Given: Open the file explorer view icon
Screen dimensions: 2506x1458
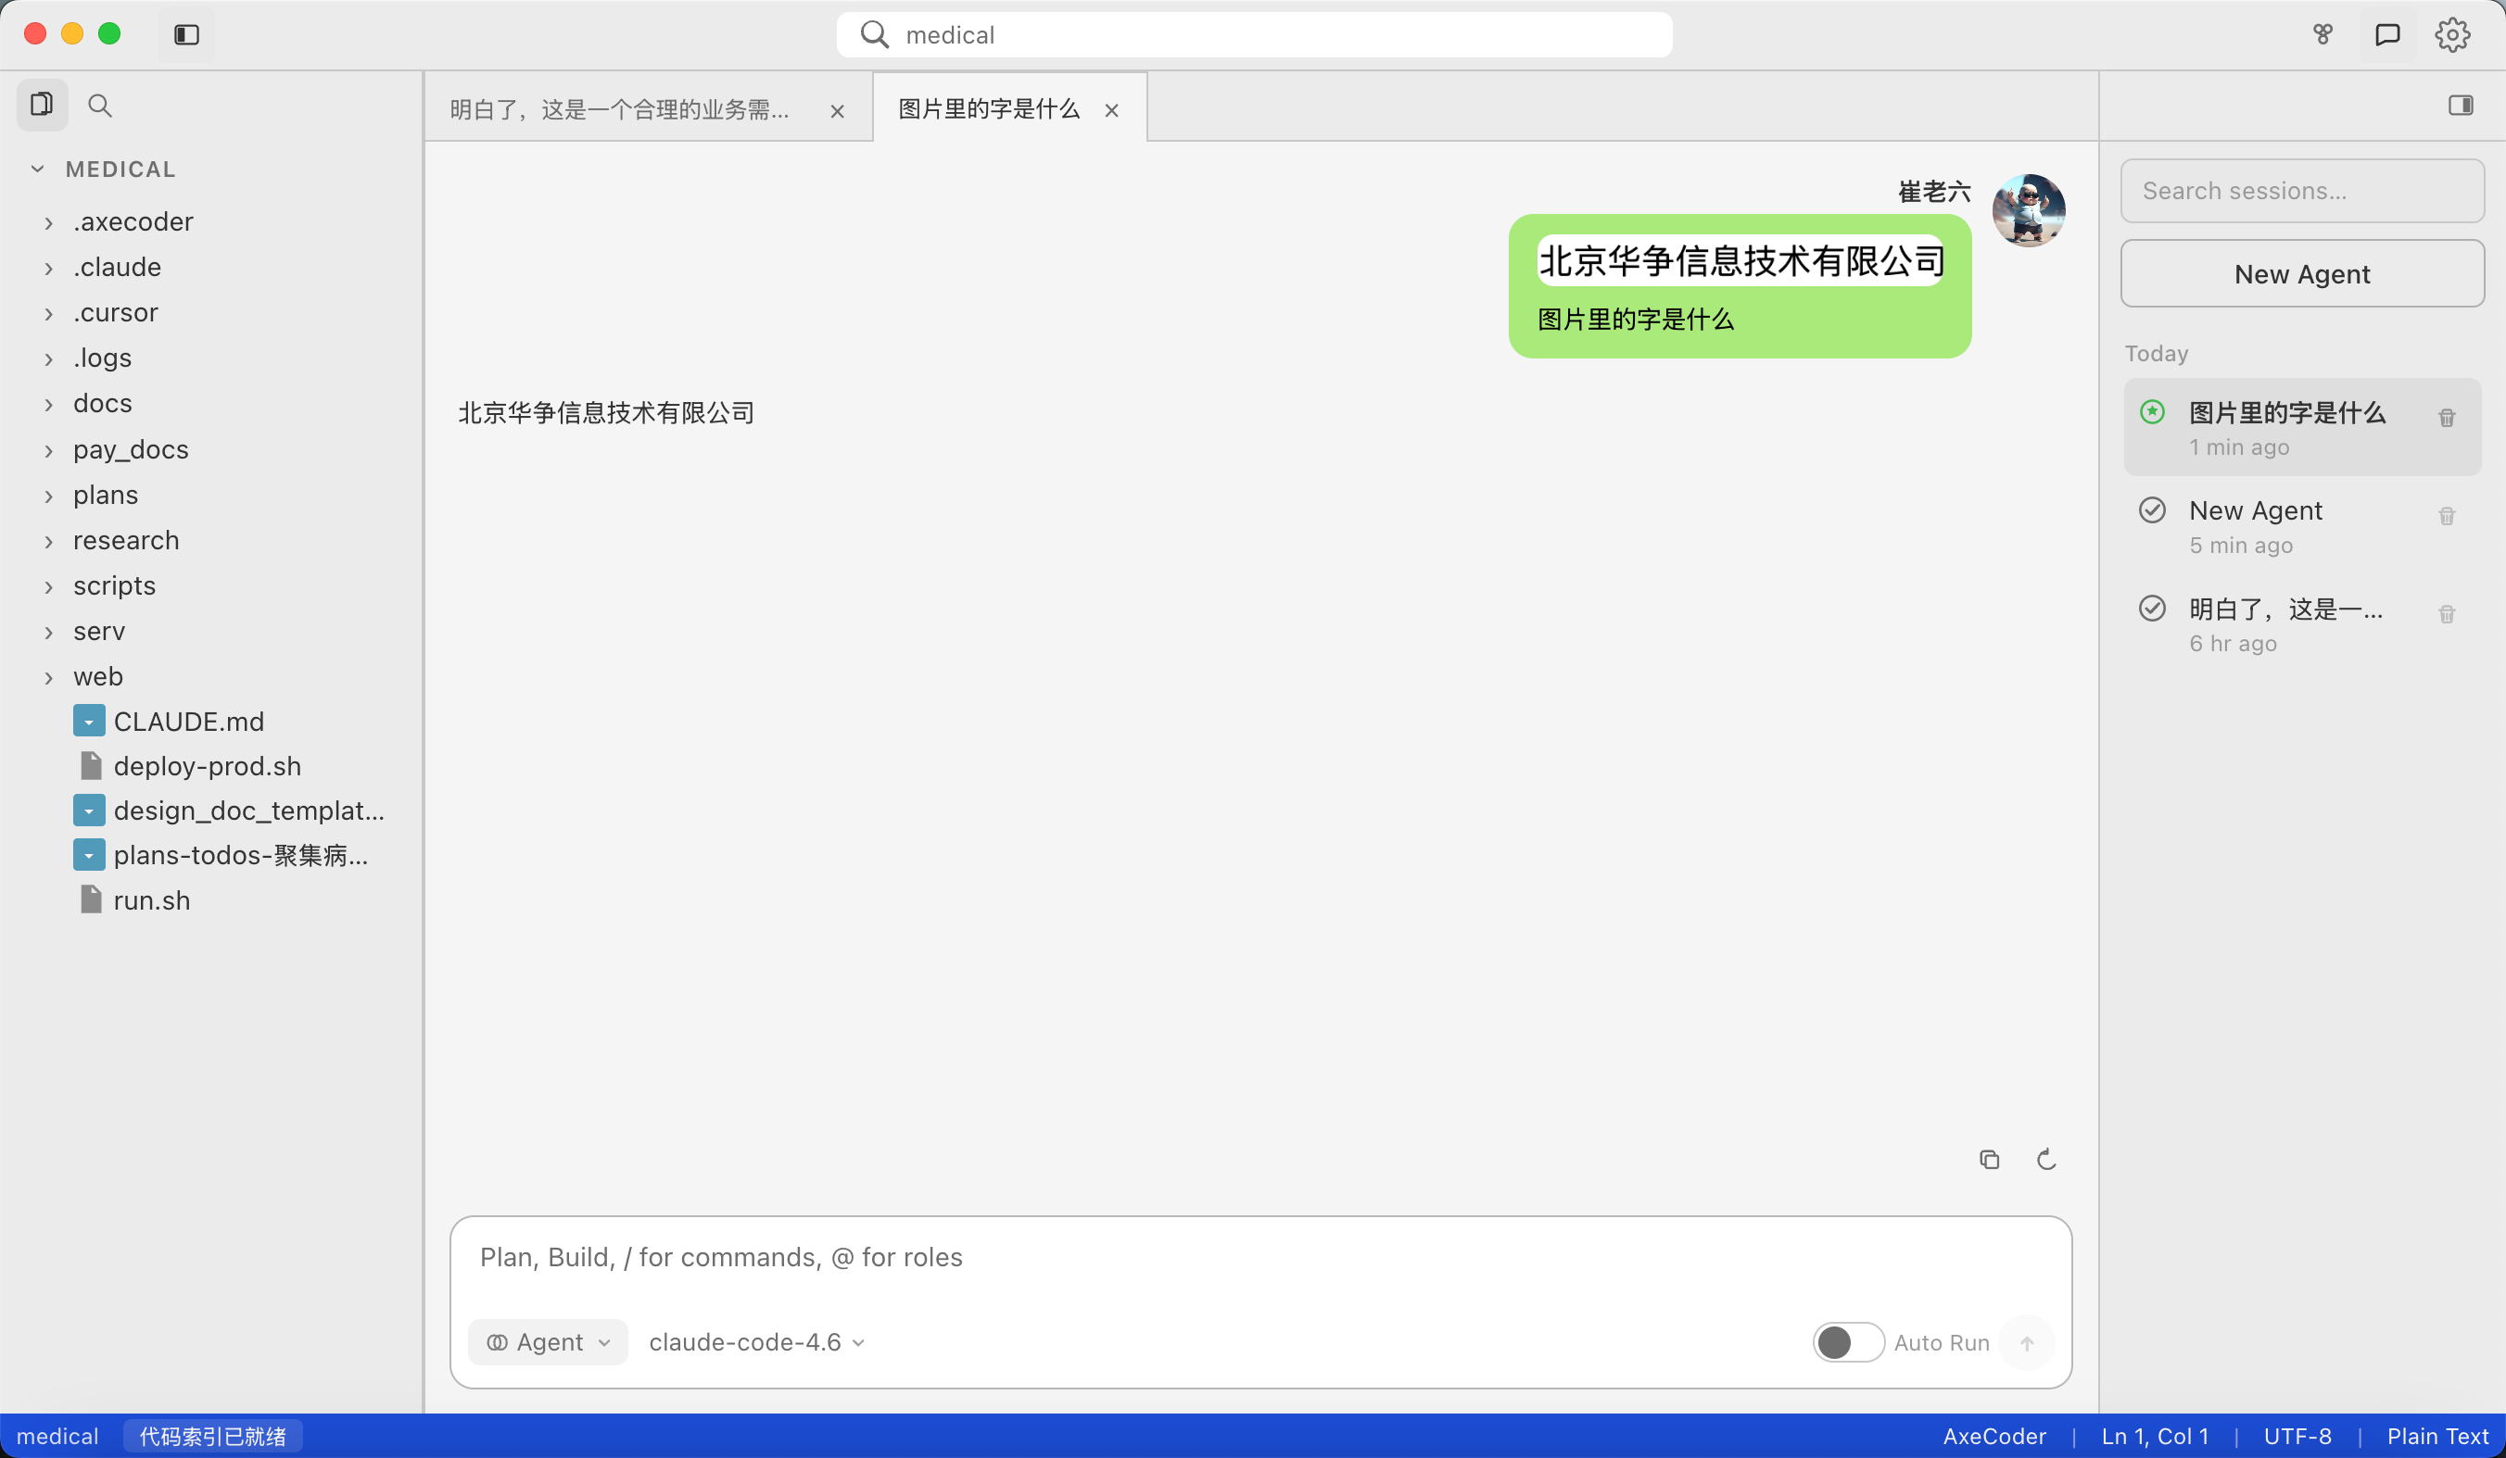Looking at the screenshot, I should tap(42, 105).
